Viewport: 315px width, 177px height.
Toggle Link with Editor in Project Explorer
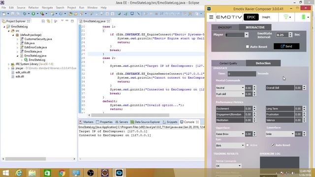48,21
